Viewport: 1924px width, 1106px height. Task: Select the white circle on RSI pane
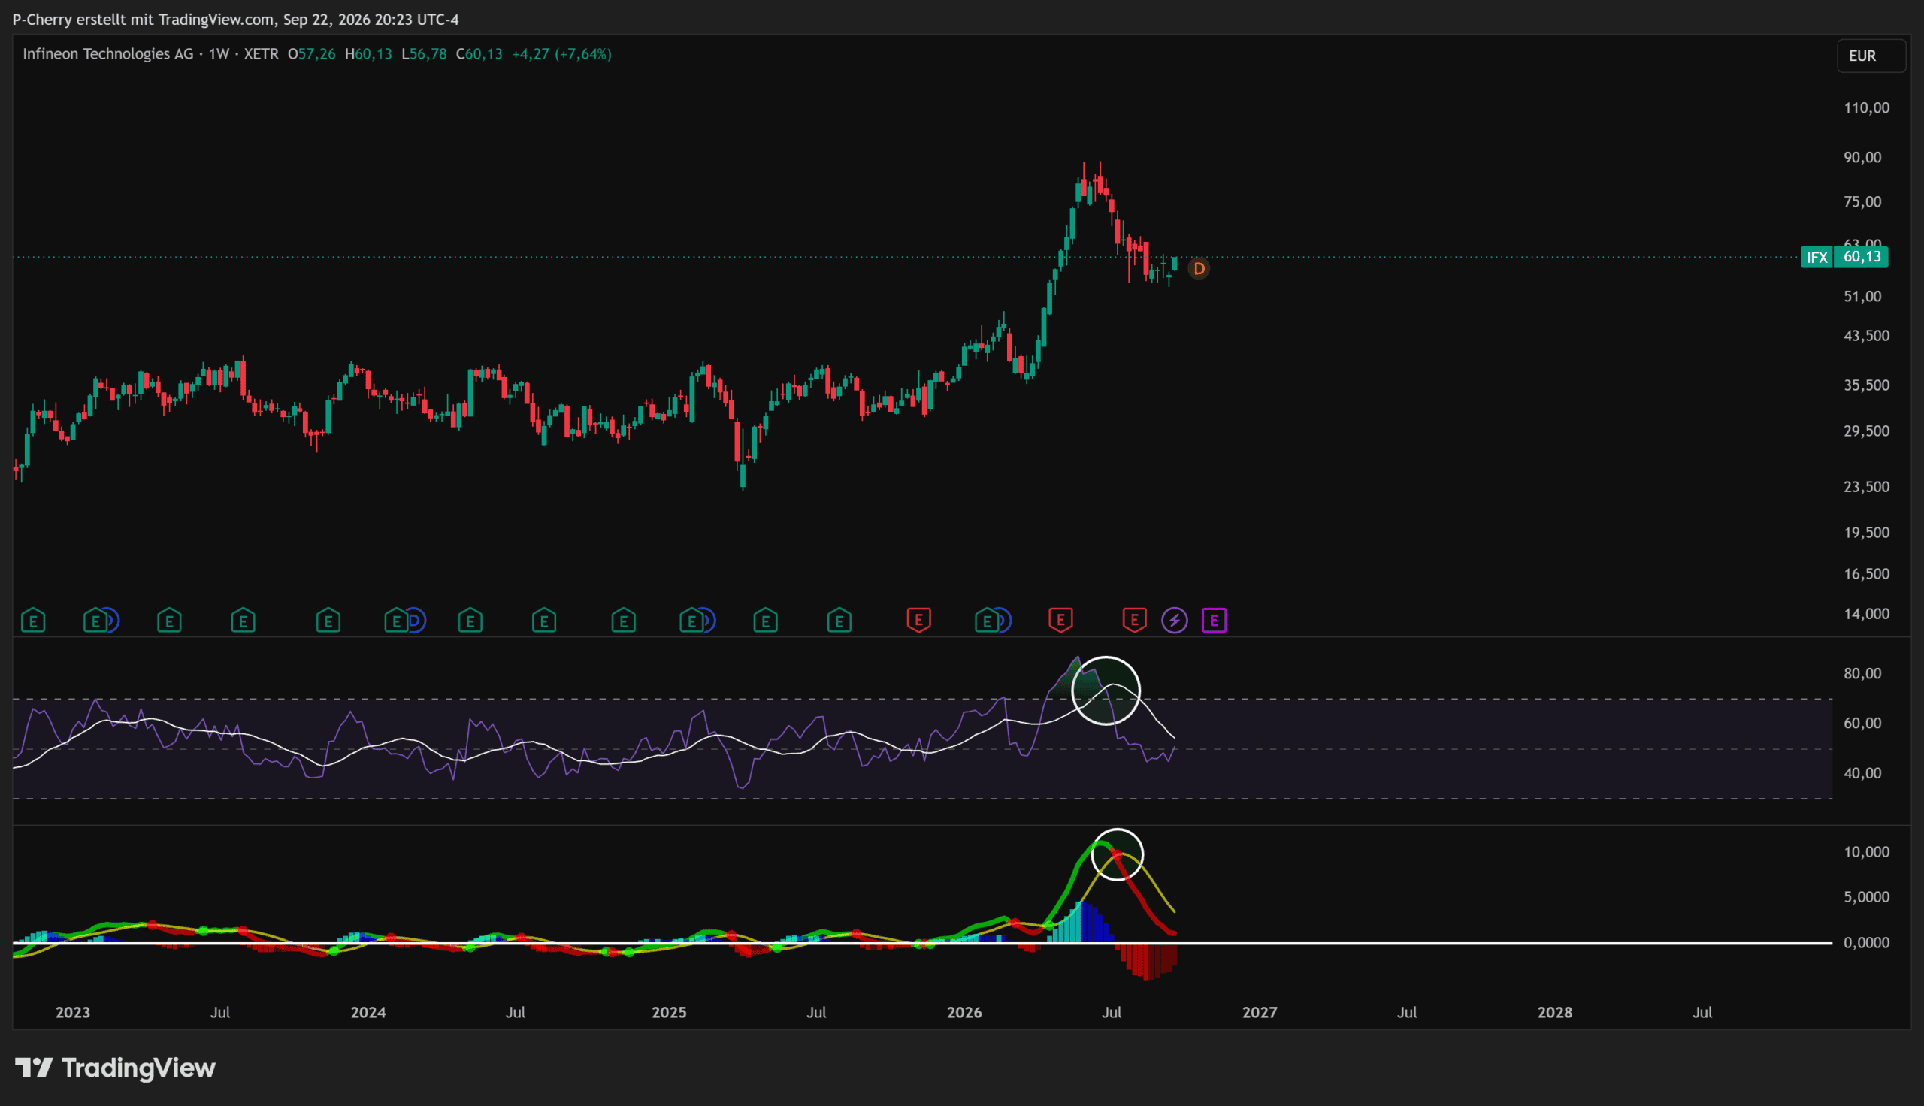pos(1106,690)
